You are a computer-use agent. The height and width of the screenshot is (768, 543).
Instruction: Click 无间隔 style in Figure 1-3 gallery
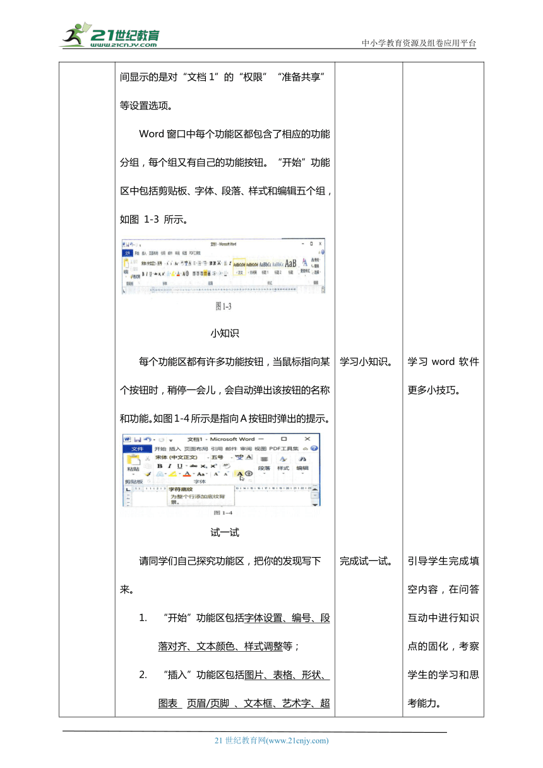click(251, 267)
